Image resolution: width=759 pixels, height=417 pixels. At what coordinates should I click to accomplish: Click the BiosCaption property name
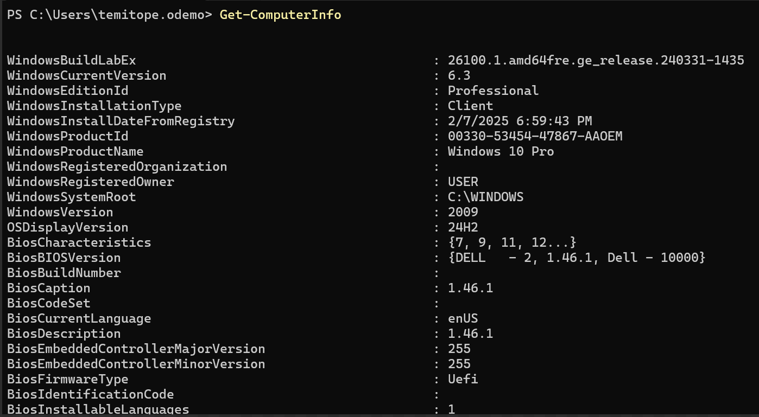(x=48, y=288)
